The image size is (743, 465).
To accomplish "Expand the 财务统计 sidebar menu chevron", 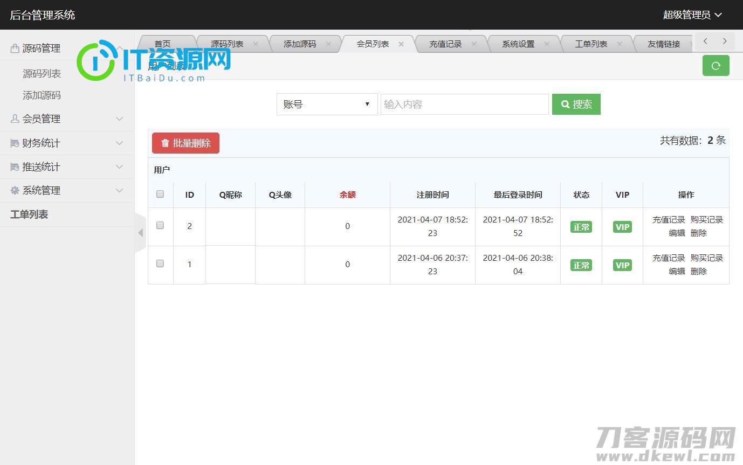I will click(x=120, y=143).
